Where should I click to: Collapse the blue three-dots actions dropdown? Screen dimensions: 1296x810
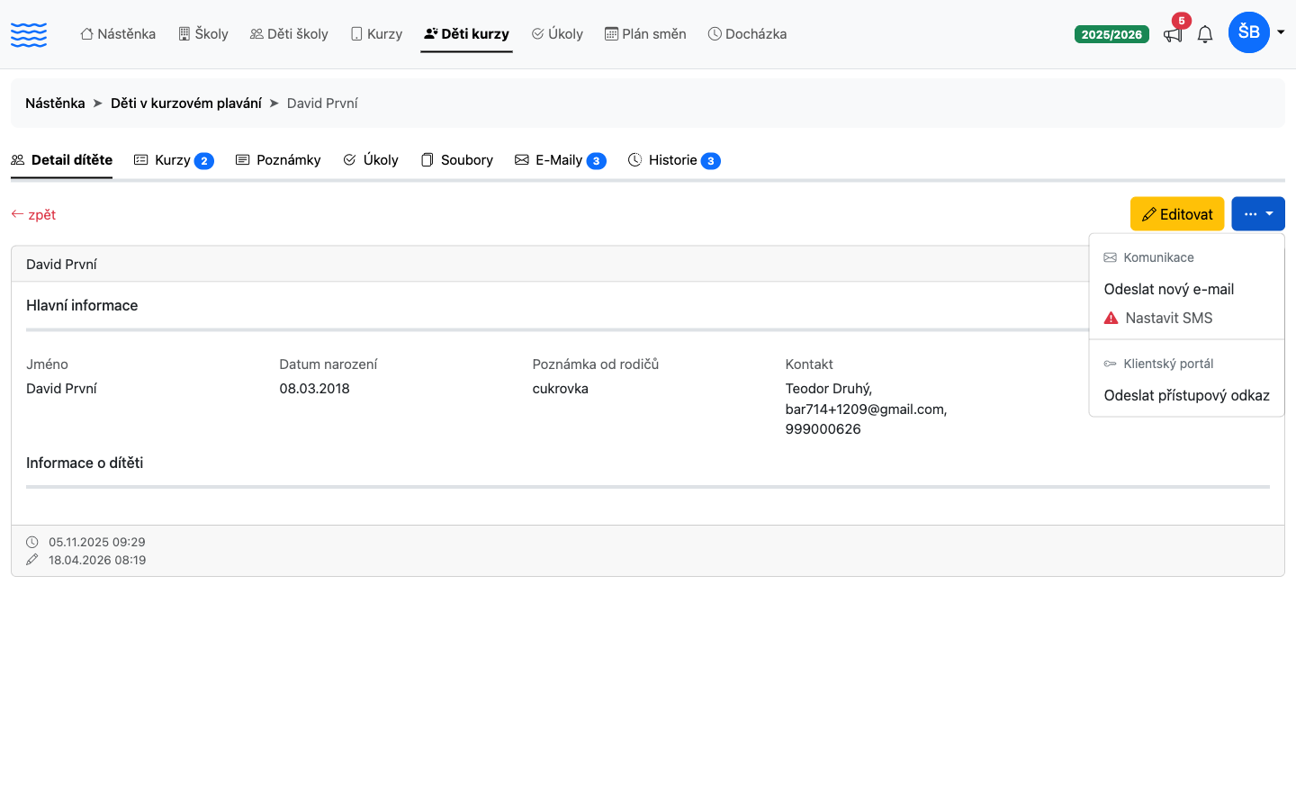point(1258,214)
